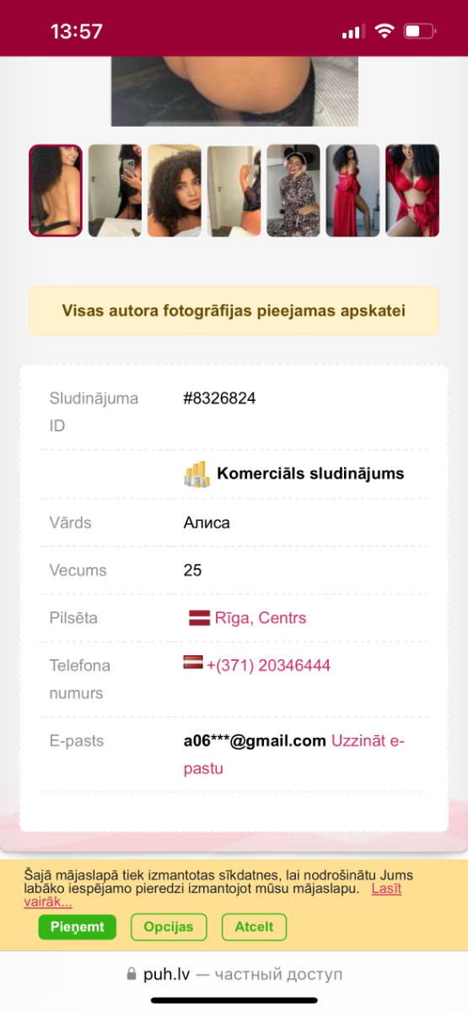Select the first highlighted photo thumbnail

coord(56,191)
